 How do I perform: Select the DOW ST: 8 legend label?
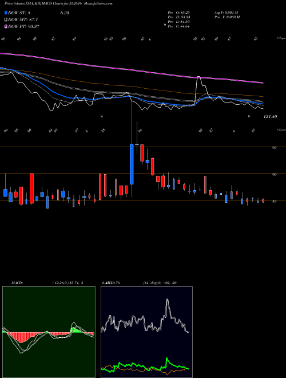click(x=19, y=13)
